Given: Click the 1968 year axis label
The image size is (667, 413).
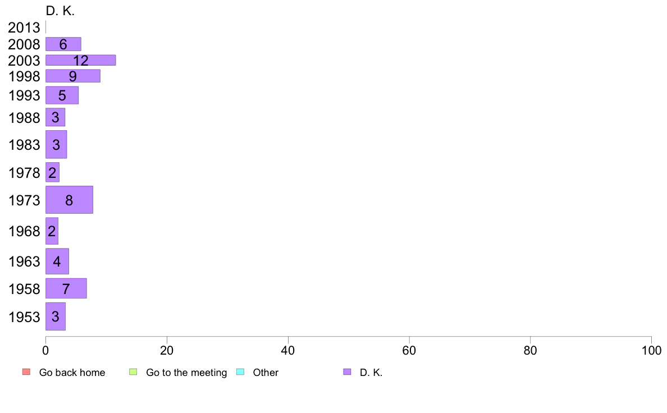Looking at the screenshot, I should [24, 231].
